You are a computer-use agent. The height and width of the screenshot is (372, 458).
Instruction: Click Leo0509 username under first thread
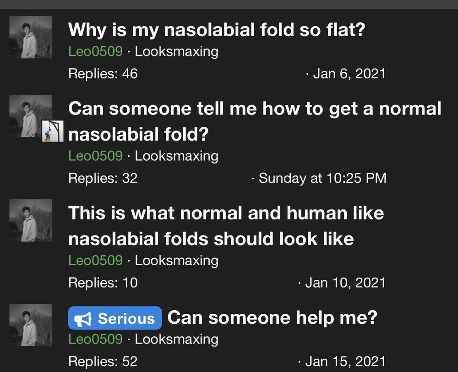click(x=96, y=51)
